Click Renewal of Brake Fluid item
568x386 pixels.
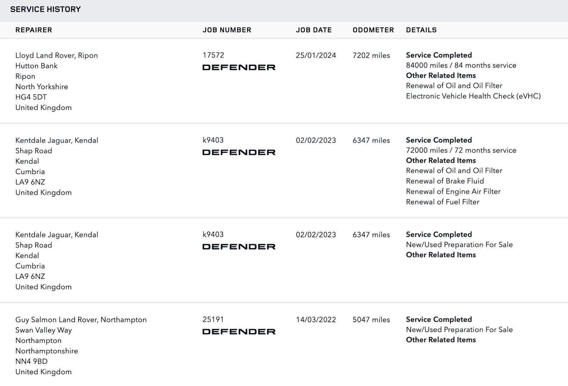(445, 181)
